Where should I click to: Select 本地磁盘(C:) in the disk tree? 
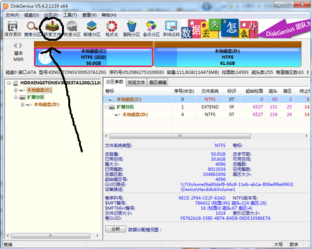coord(39,90)
